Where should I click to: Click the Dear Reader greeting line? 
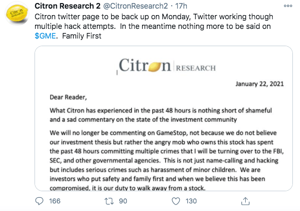[69, 97]
